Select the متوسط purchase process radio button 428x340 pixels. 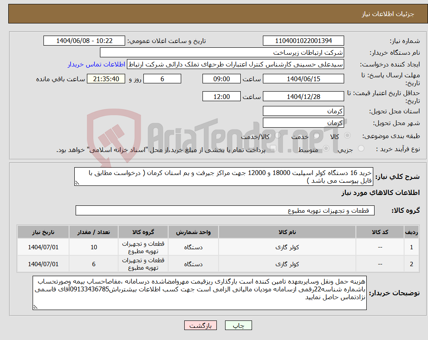coord(326,149)
